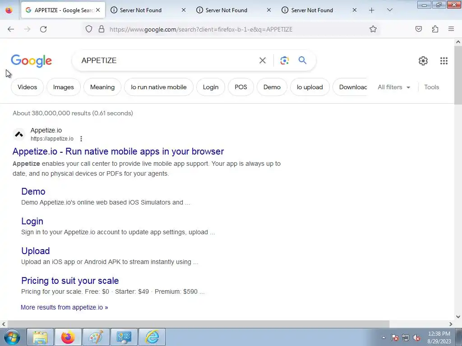Click the muted volume tray icon
The image size is (462, 346).
pos(416,338)
